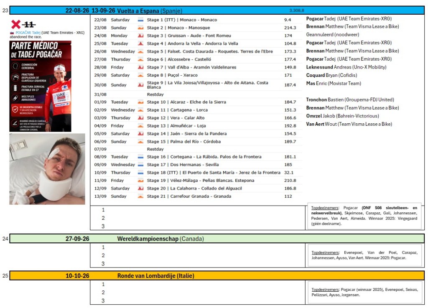Click the hilly icon for Stage 21 Granada
This screenshot has height=308, width=428.
click(140, 196)
